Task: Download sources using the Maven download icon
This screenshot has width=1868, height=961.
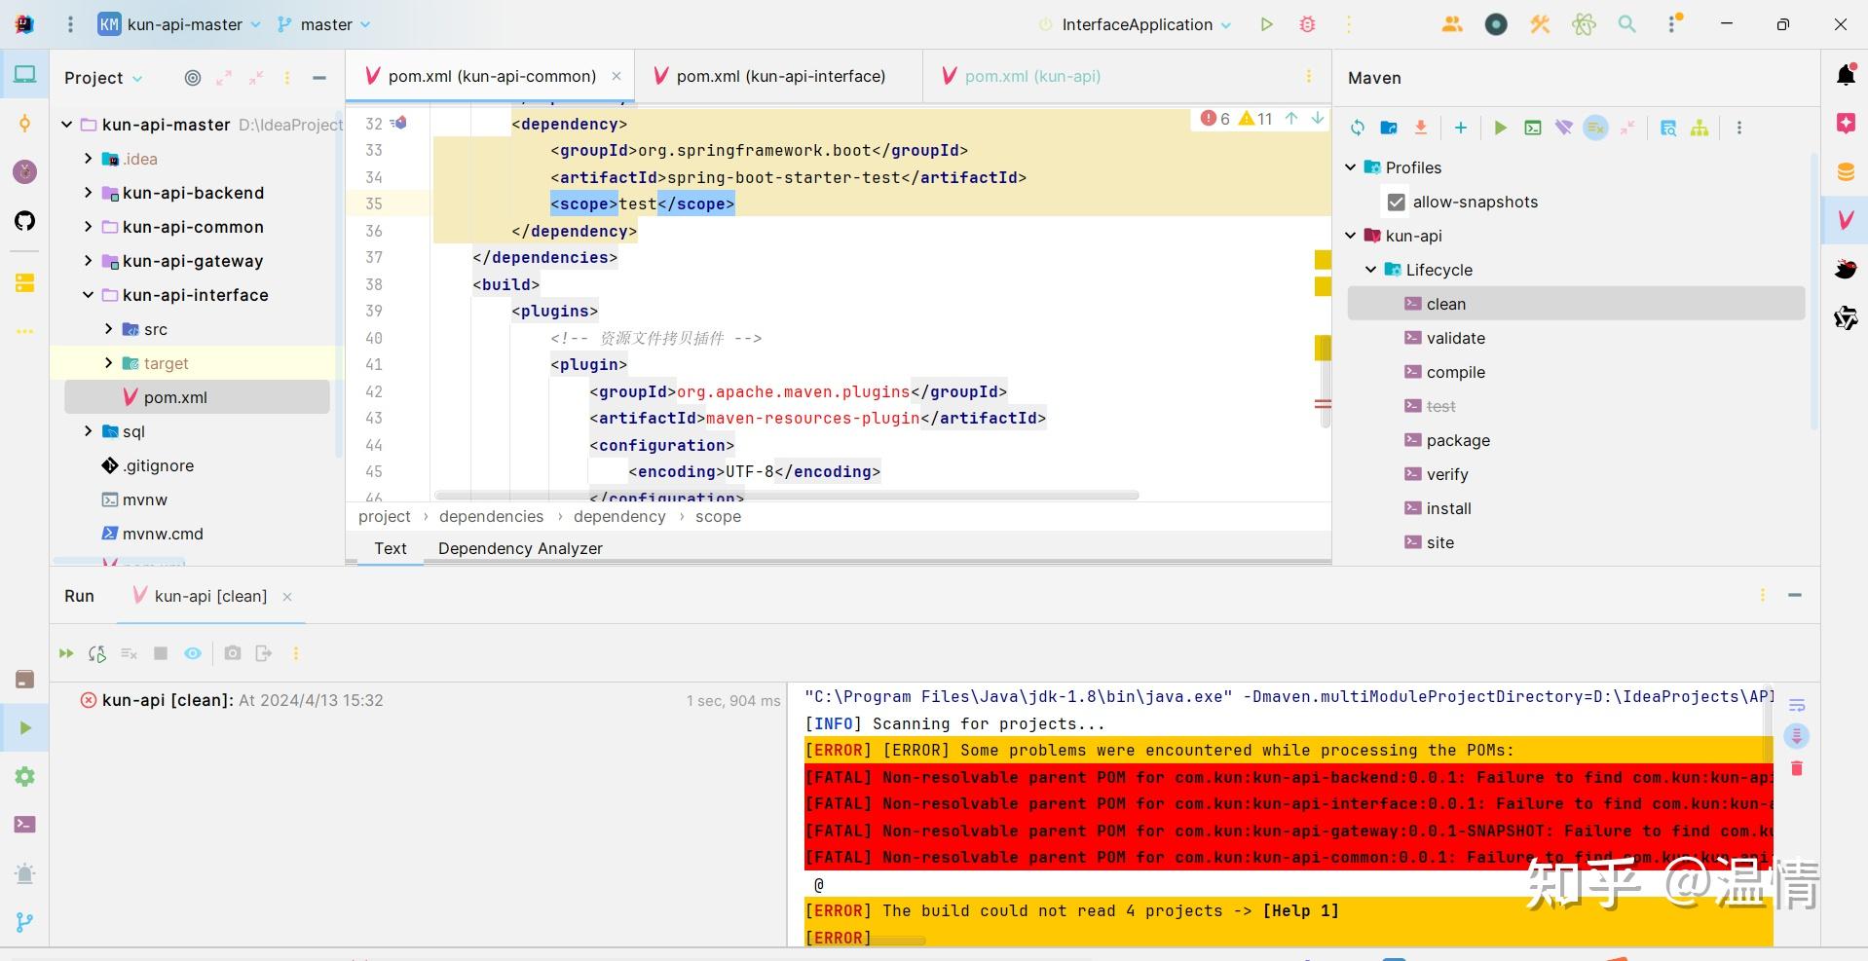Action: pyautogui.click(x=1421, y=128)
